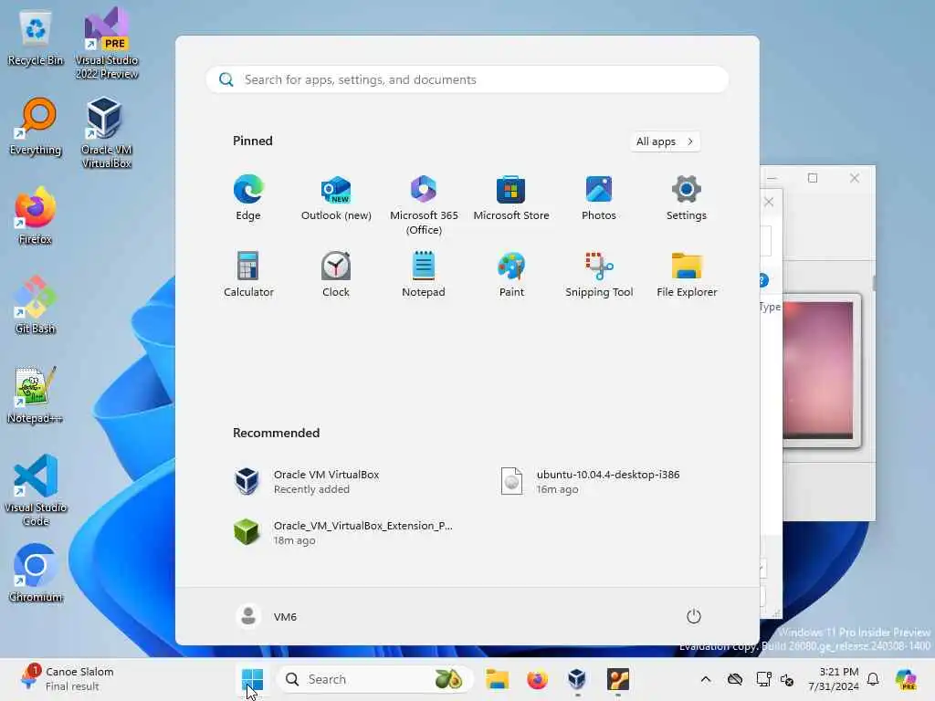
Task: Open the Clock app
Action: [x=336, y=275]
